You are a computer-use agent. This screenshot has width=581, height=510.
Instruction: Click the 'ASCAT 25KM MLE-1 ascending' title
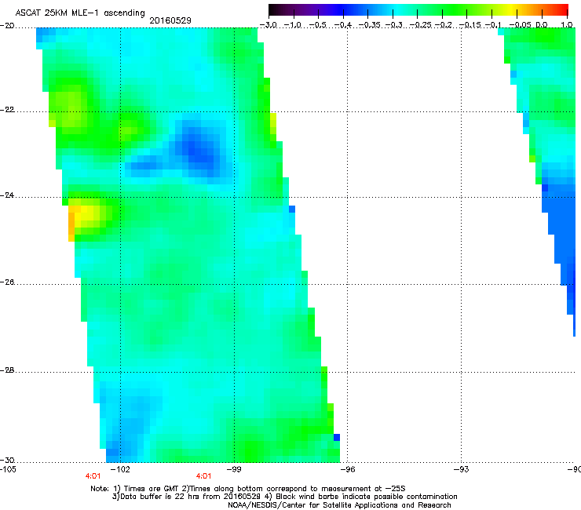point(80,13)
